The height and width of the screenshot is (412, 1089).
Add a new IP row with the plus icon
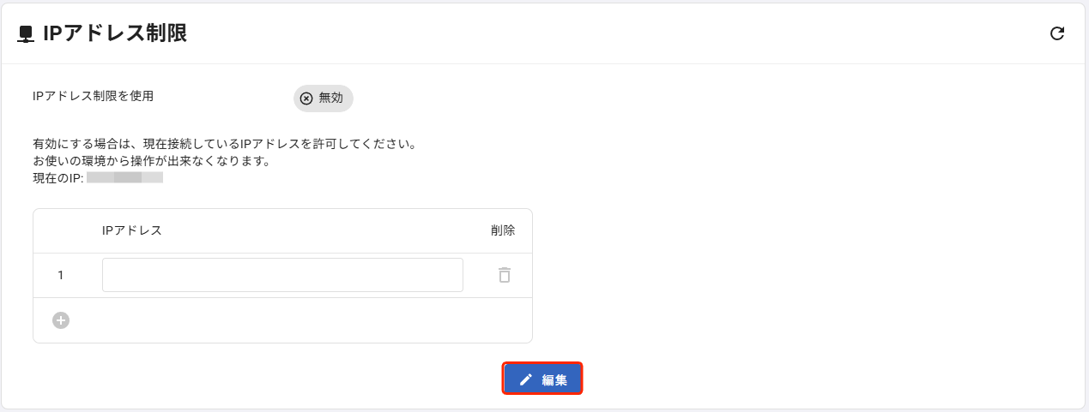click(61, 320)
